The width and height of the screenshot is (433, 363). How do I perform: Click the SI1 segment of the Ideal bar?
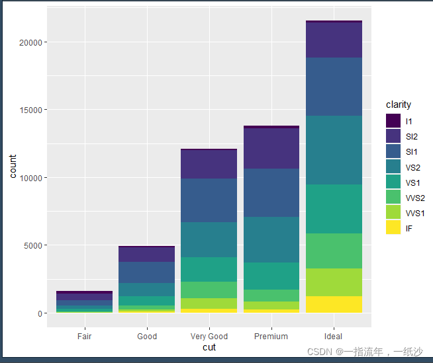point(334,87)
